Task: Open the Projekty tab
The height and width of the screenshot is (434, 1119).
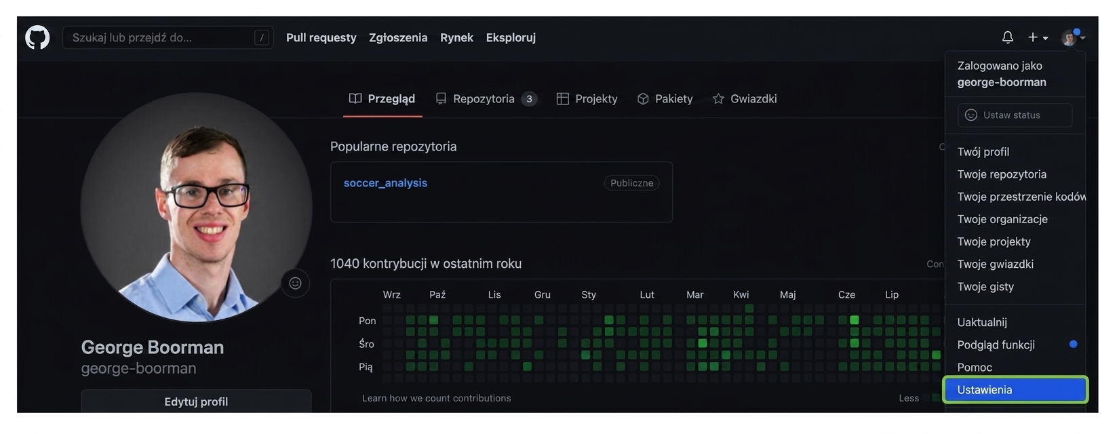Action: click(587, 98)
